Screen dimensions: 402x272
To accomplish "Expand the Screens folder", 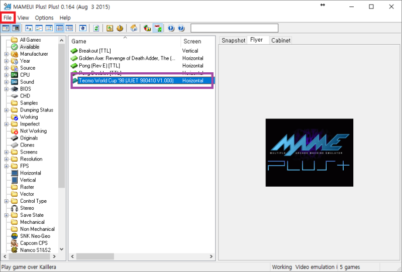I will click(x=7, y=152).
